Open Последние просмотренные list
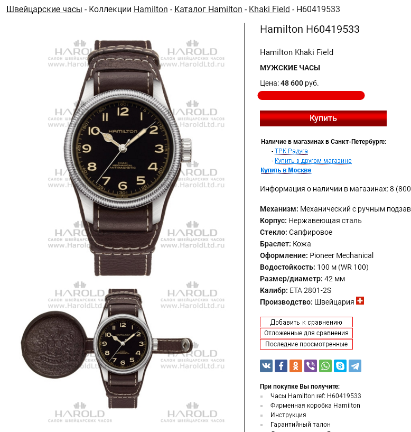This screenshot has width=411, height=432. click(306, 344)
